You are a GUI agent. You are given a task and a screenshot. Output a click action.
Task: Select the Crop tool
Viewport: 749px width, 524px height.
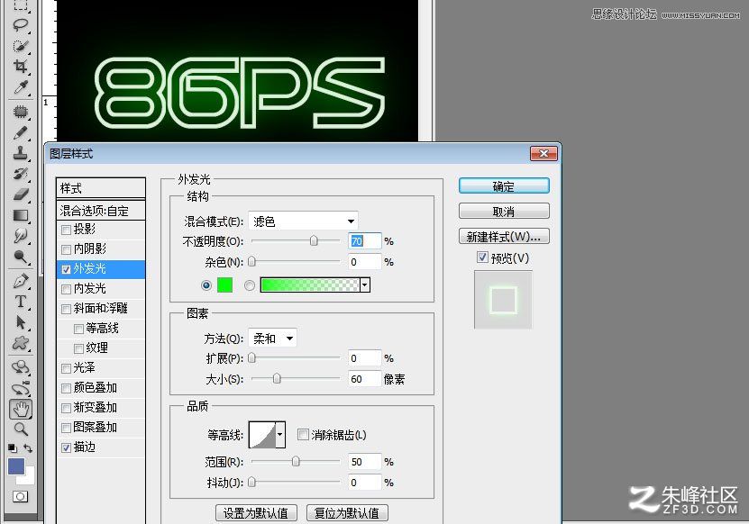[x=21, y=66]
